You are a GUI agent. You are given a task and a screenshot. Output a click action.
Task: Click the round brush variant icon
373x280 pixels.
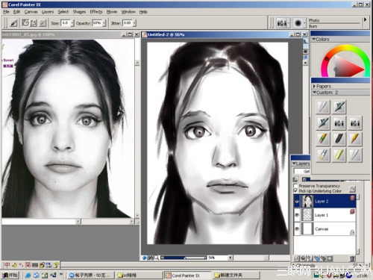click(x=298, y=23)
